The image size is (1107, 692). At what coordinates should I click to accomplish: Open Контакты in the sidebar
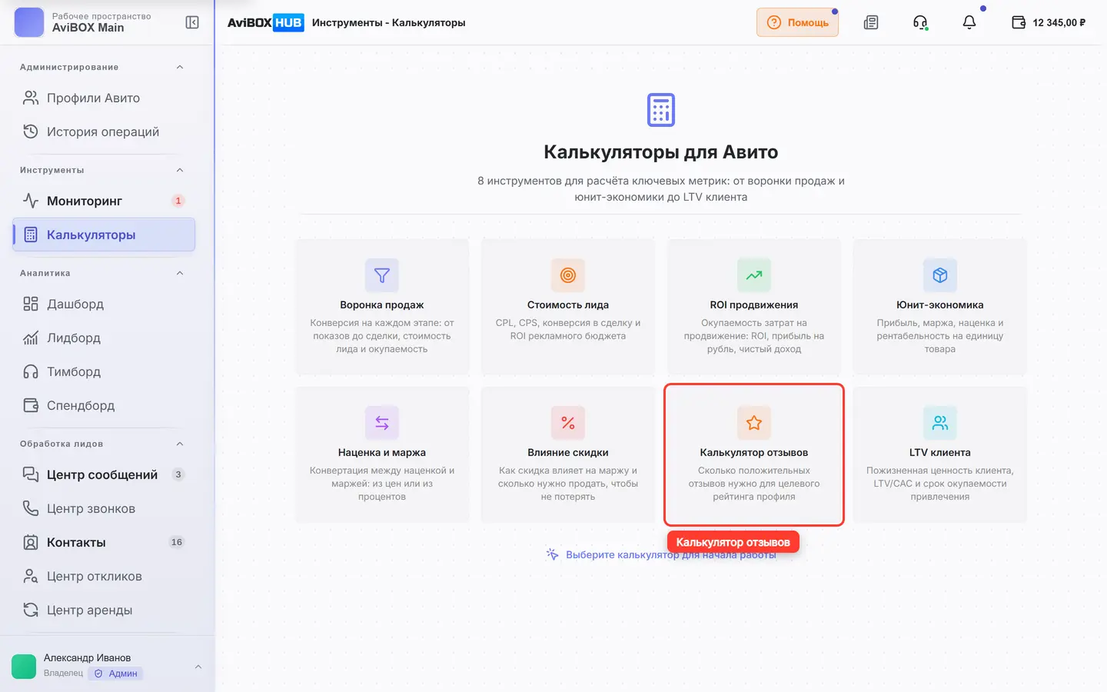104,542
